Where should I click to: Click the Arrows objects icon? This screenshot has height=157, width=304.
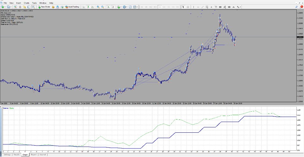pos(238,7)
